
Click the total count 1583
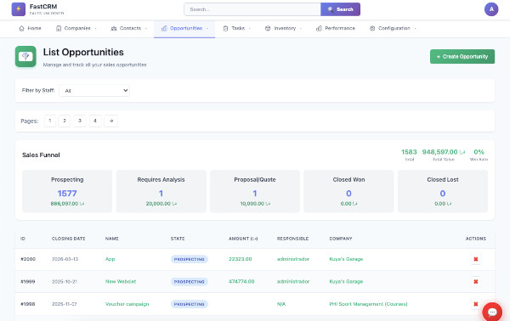point(409,152)
